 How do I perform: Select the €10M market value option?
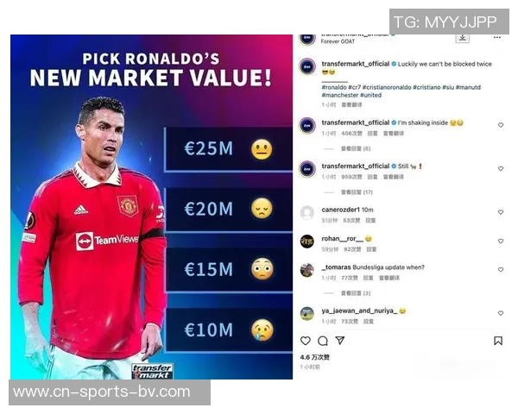229,329
